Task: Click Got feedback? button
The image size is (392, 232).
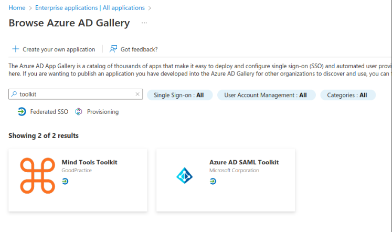Action: pyautogui.click(x=139, y=49)
